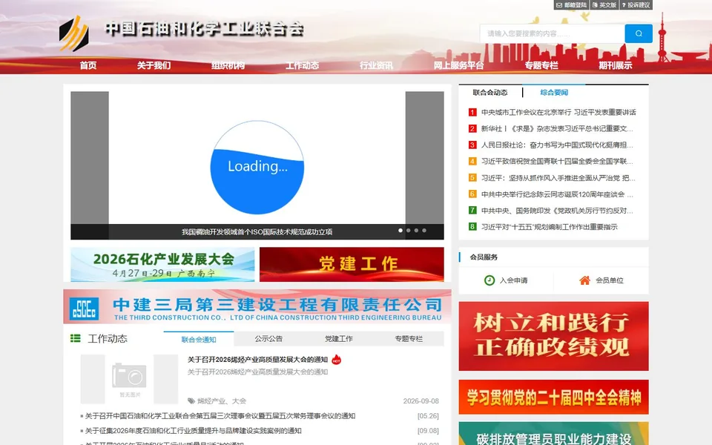The width and height of the screenshot is (712, 445).
Task: Select the 联合会通知 tab
Action: click(199, 339)
